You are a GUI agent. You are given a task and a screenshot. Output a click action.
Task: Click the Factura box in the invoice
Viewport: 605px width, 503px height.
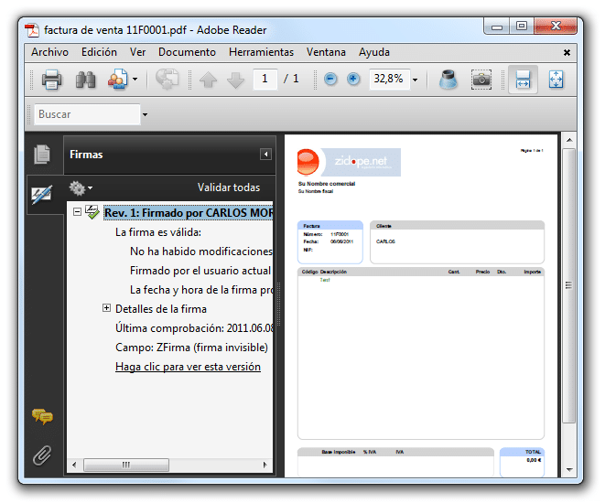click(x=330, y=242)
